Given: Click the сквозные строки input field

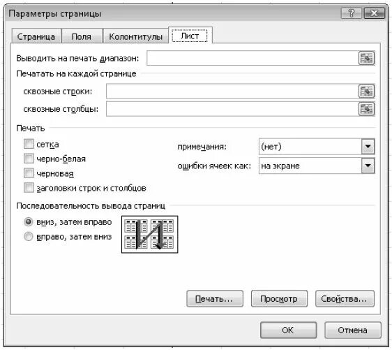Looking at the screenshot, I should (232, 91).
